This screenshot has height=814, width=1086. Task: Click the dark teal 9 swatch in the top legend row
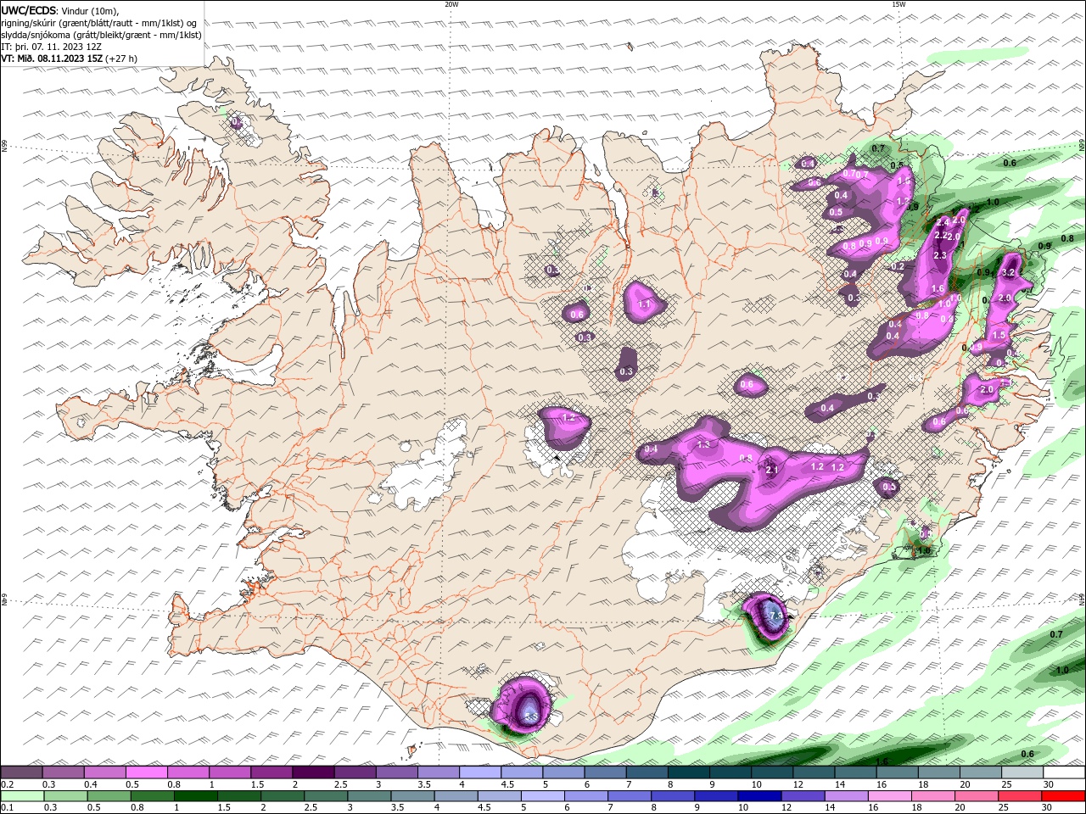[731, 772]
